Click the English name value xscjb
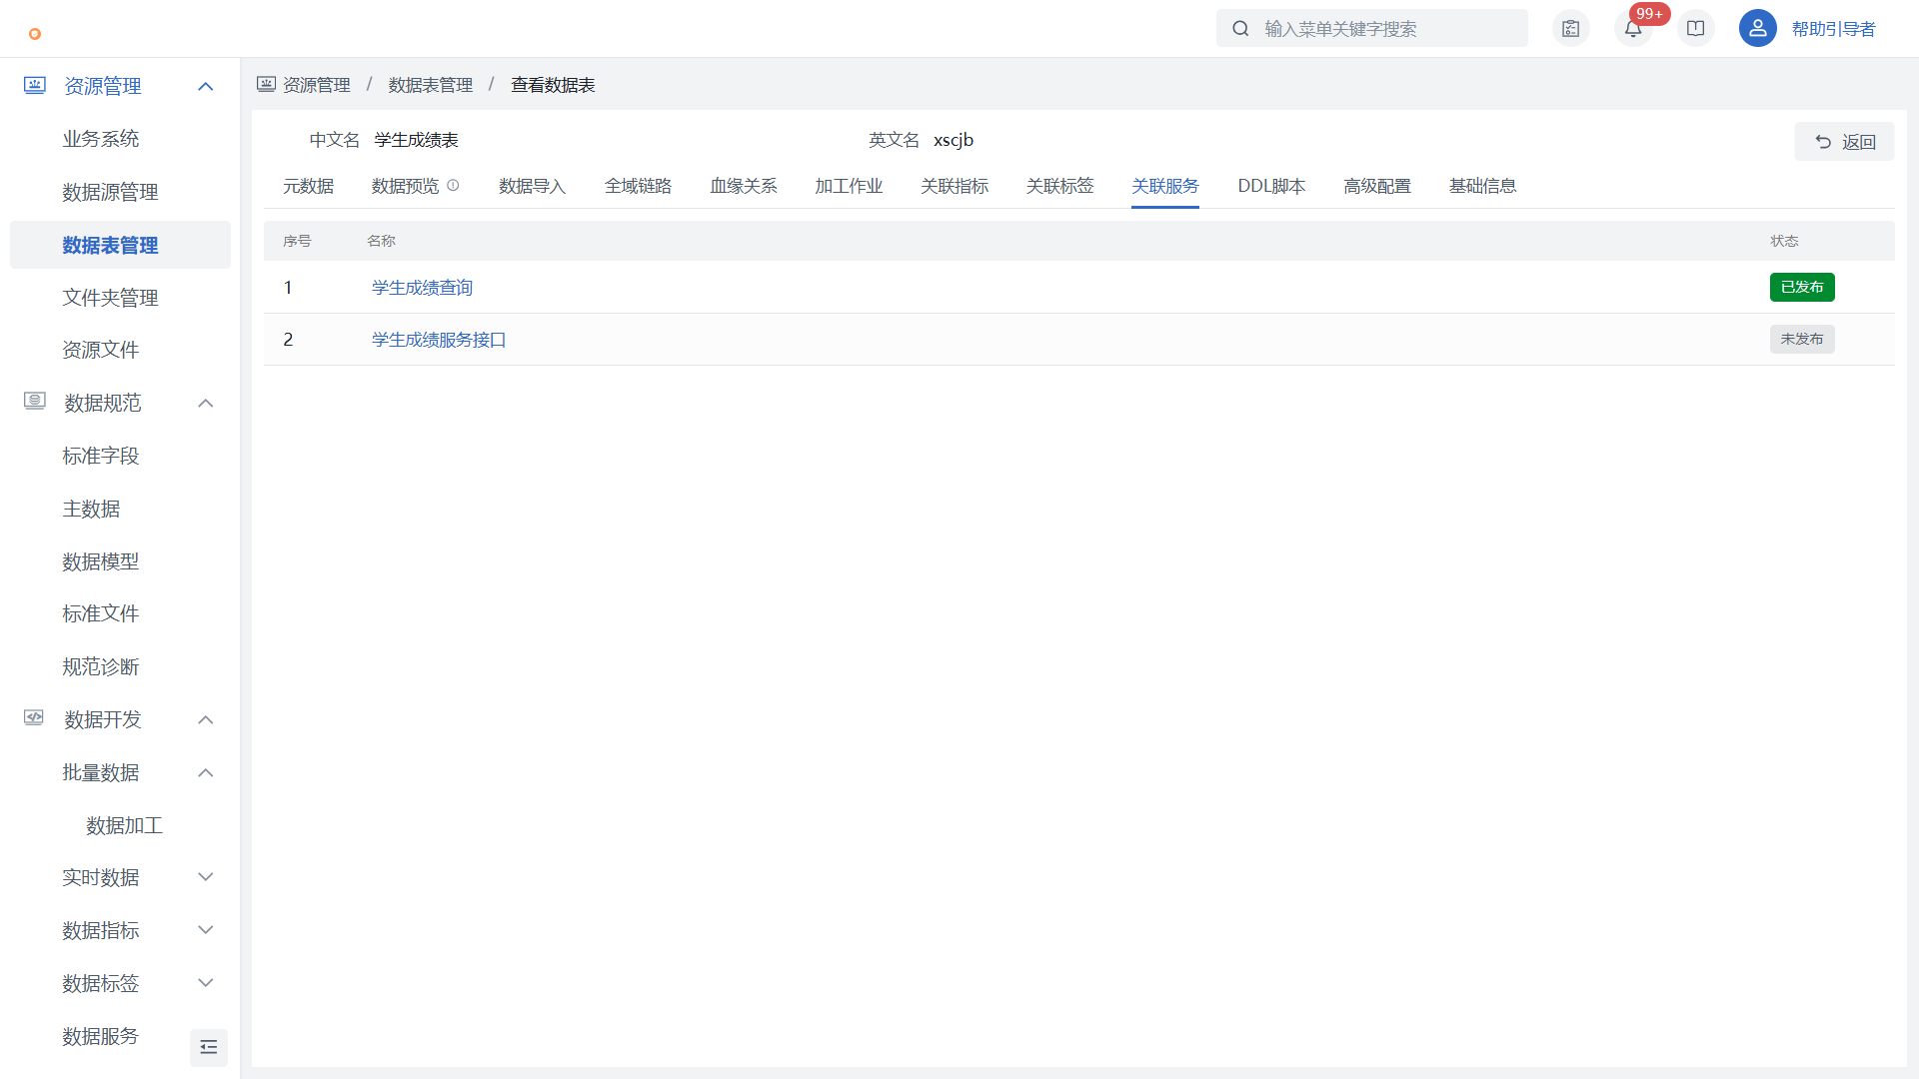The width and height of the screenshot is (1919, 1079). [x=954, y=140]
